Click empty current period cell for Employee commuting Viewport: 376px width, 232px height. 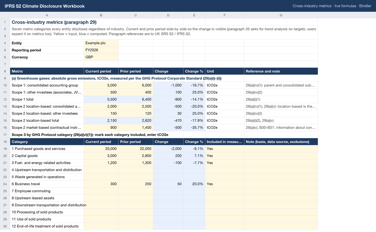pos(101,191)
